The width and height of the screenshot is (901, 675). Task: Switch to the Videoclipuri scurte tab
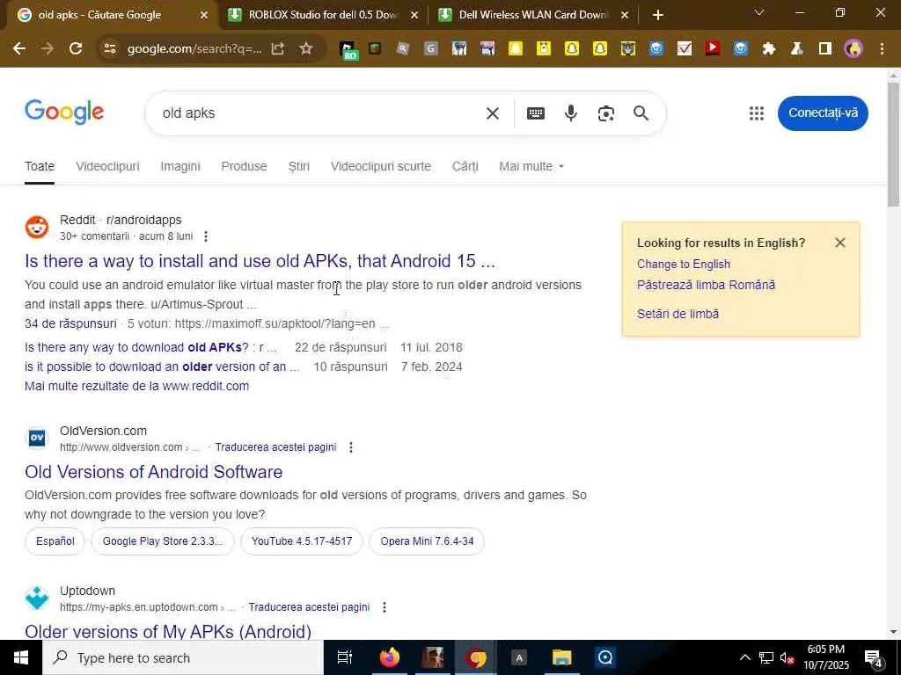point(381,166)
